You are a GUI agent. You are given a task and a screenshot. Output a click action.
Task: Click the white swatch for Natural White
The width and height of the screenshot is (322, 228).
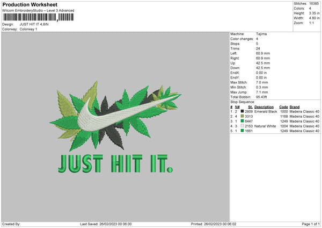[x=243, y=126]
